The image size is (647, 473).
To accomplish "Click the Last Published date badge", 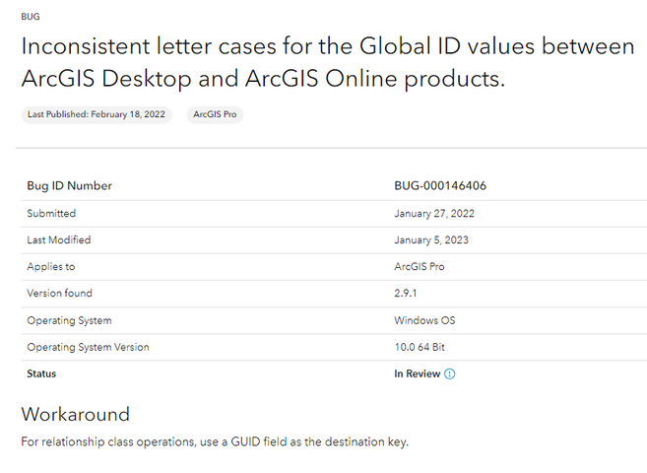I will pos(97,114).
